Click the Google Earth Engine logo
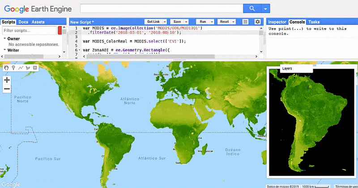This screenshot has height=188, width=358. 38,9
